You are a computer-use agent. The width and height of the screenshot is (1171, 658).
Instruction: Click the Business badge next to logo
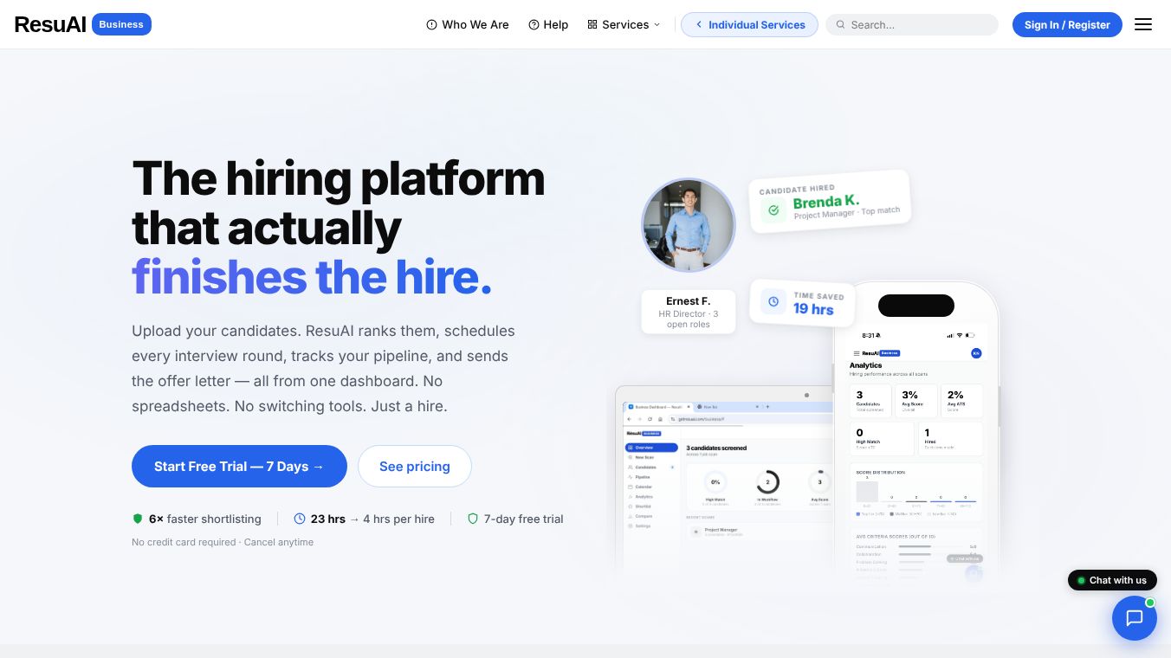point(121,24)
